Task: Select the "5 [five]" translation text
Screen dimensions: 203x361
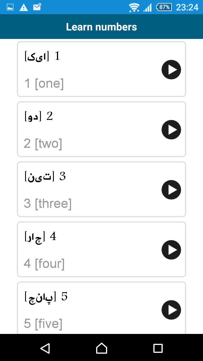Action: click(x=43, y=324)
